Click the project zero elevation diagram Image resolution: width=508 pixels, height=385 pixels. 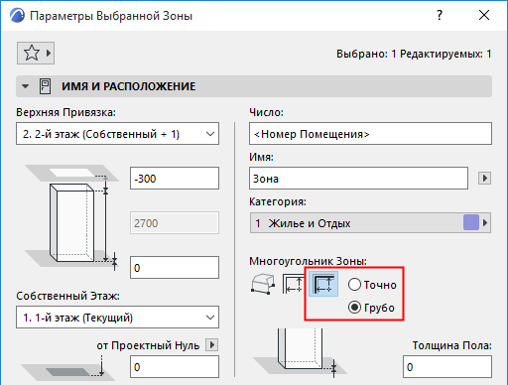point(67,367)
